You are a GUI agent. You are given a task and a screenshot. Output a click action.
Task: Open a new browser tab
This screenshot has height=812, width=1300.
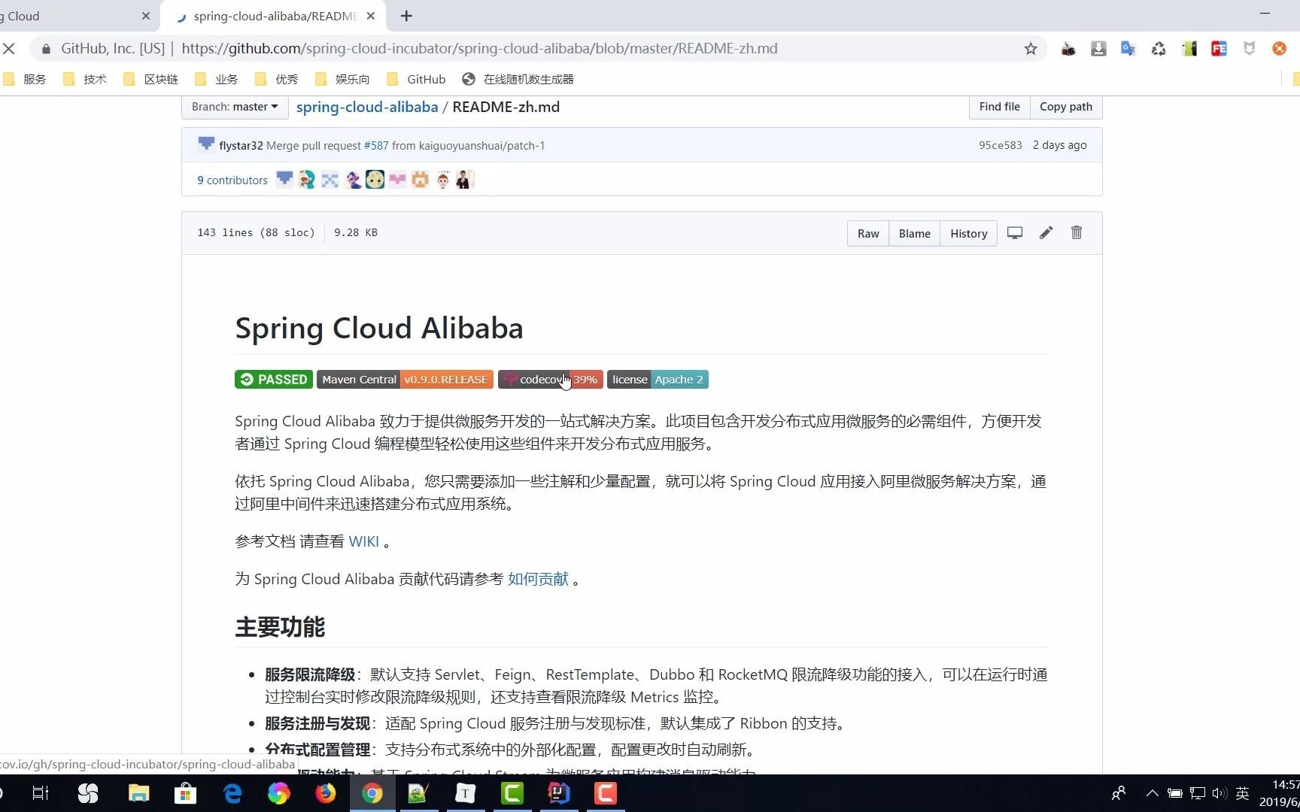[406, 16]
